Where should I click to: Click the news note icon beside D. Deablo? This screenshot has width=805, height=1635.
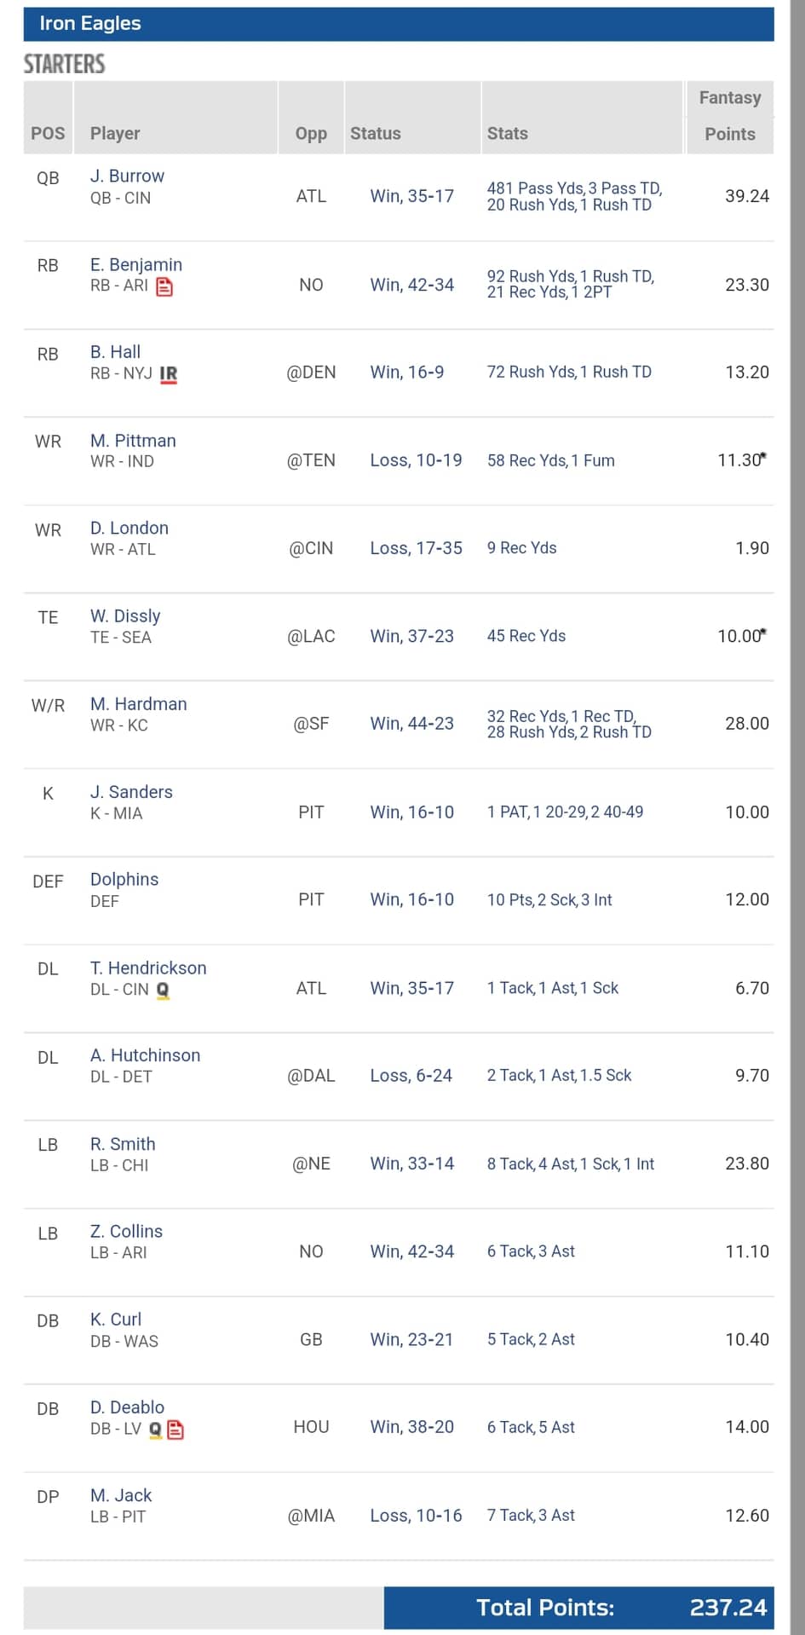[175, 1430]
